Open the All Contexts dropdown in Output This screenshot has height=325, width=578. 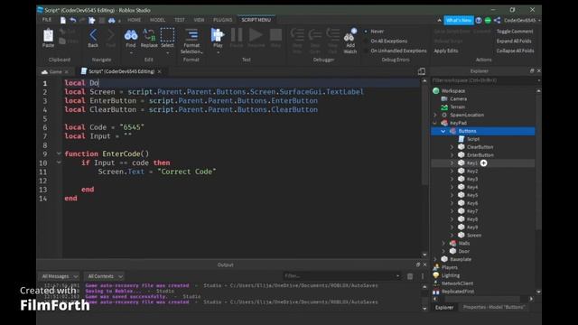pyautogui.click(x=105, y=276)
